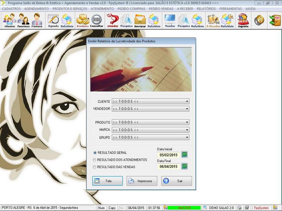Screen dimensions: 282x211
Task: Open calendar picker for Data Final
Action: click(x=184, y=166)
